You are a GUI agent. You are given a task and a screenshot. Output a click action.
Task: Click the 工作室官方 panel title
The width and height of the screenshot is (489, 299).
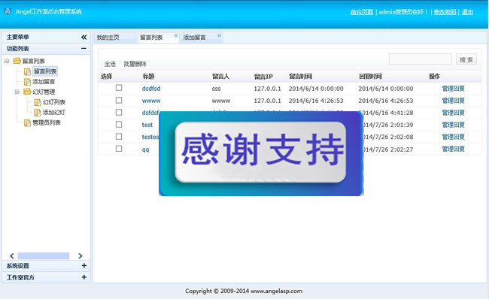coord(20,277)
